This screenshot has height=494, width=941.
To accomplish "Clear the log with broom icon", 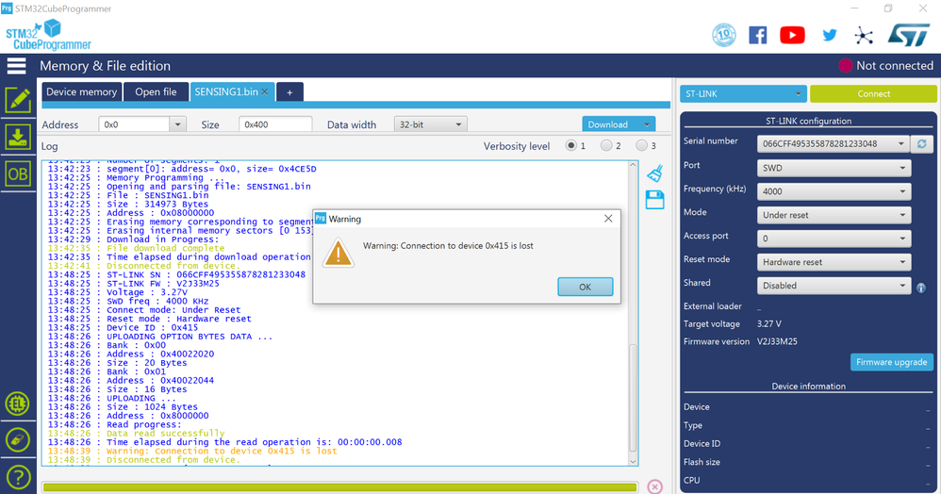I will pos(654,173).
